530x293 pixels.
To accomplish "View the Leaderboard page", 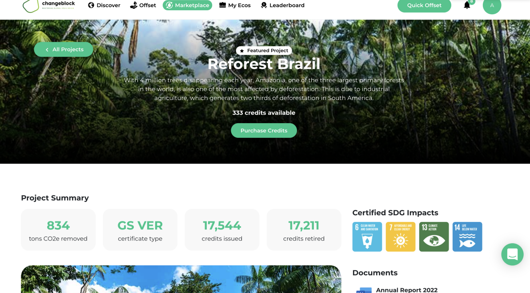I will [x=283, y=5].
